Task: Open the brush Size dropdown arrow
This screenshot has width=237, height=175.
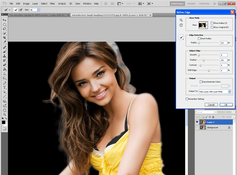Action: click(38, 10)
